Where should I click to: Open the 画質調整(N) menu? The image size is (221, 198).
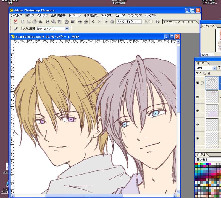coord(58,15)
